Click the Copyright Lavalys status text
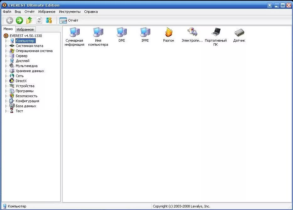Screen dimensions: 293x210 coord(181,206)
